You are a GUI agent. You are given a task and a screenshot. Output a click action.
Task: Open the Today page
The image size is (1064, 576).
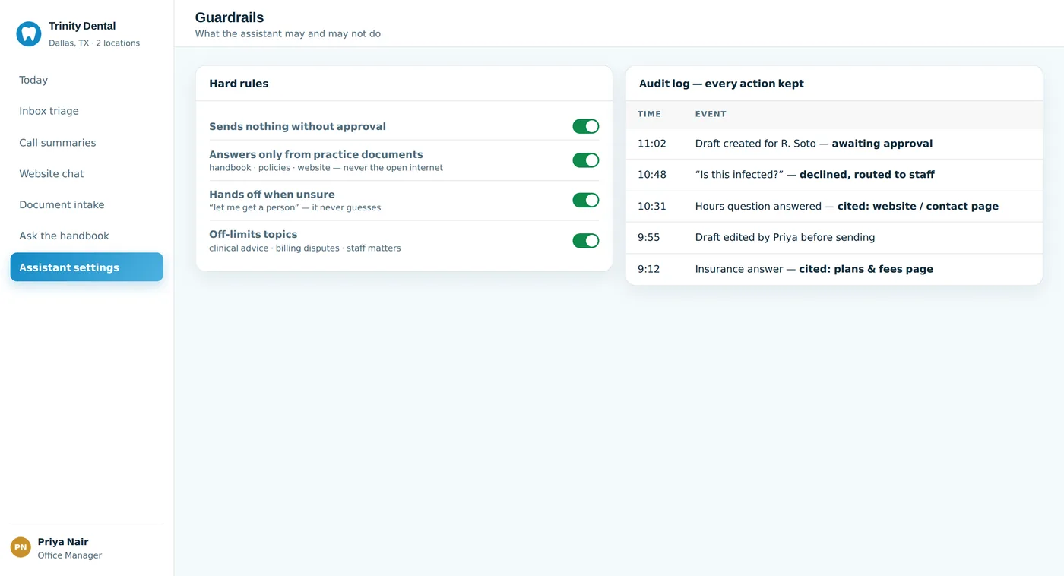coord(87,80)
